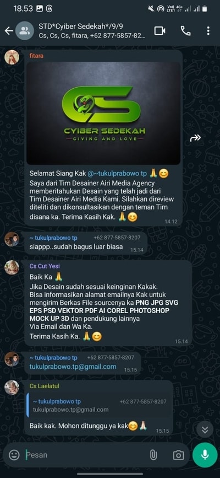Screen dimensions: 220x478
Task: Tap the quoted reply in Cs Laelatul's message
Action: tap(98, 405)
